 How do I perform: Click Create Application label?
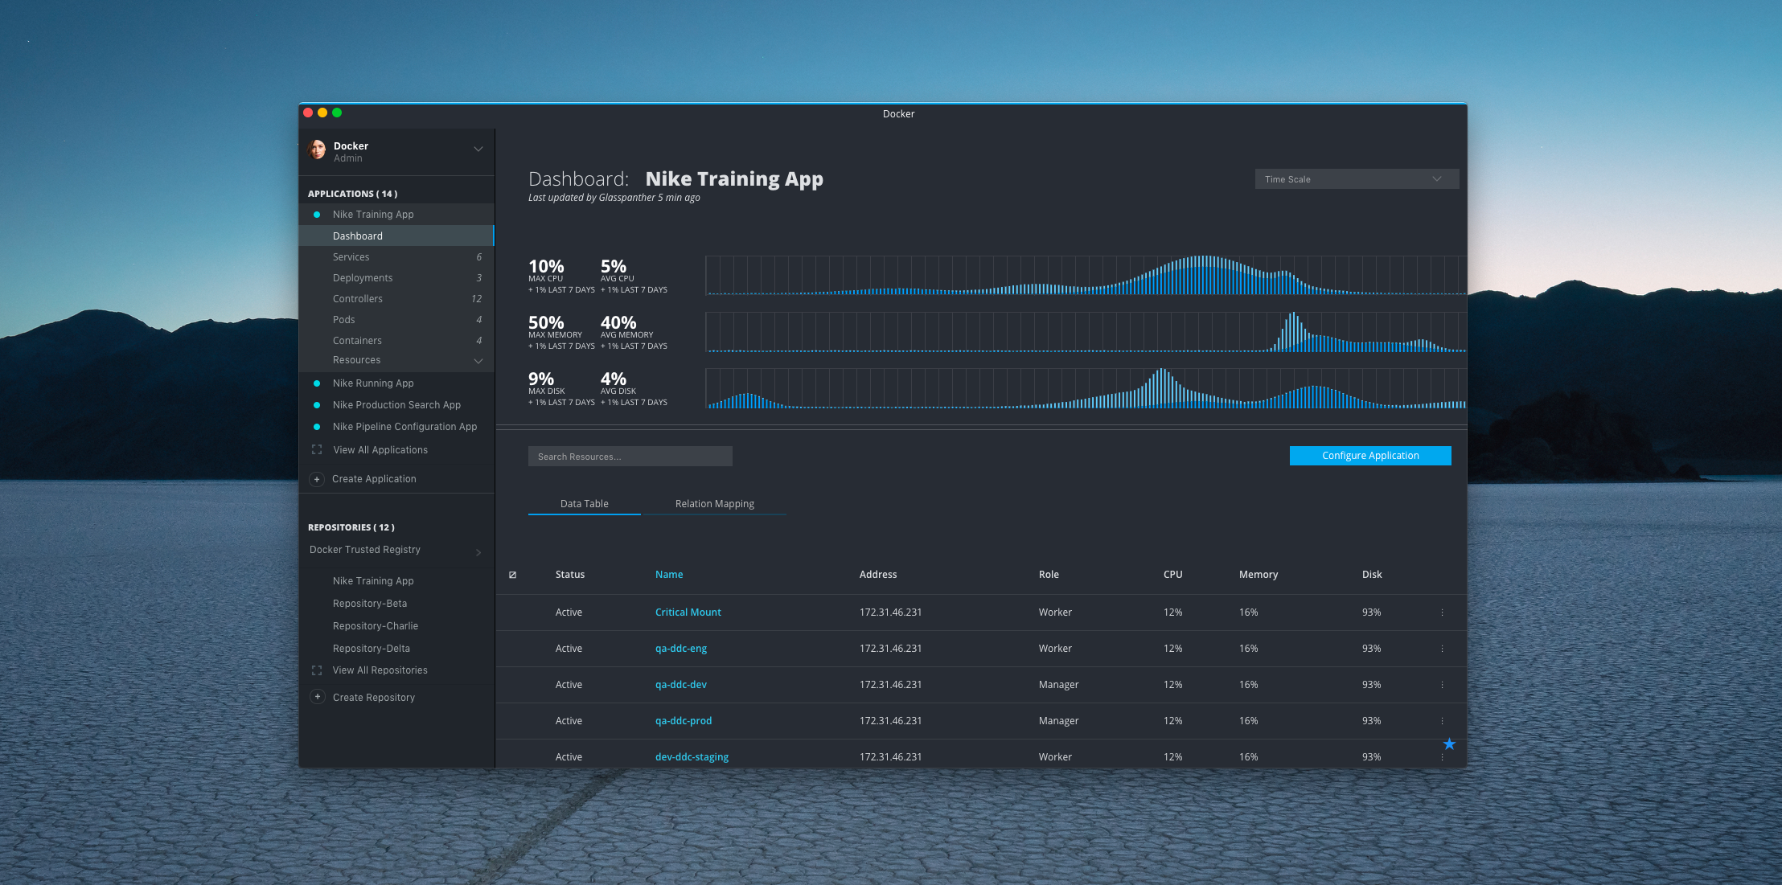point(374,479)
